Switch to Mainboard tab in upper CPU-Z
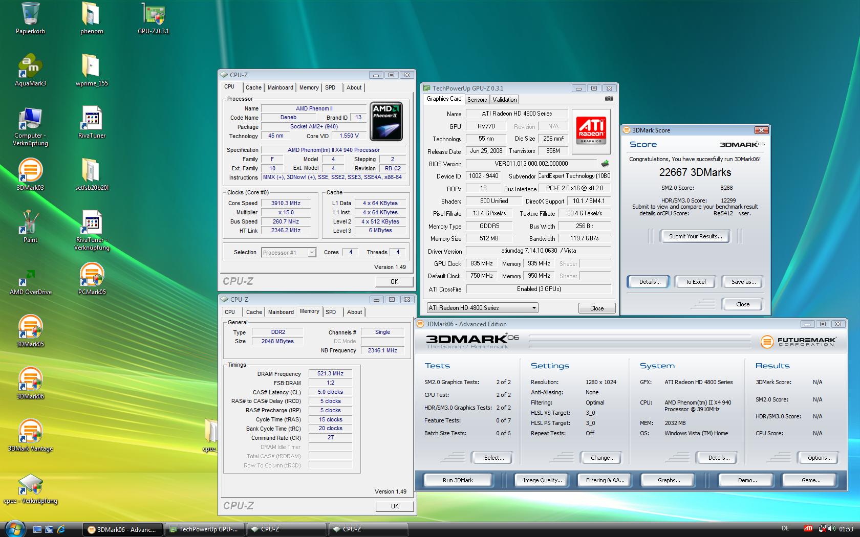 (x=281, y=87)
